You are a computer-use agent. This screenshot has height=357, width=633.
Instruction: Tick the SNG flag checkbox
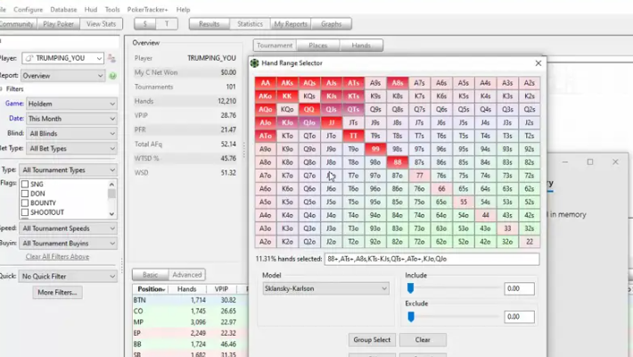tap(25, 185)
